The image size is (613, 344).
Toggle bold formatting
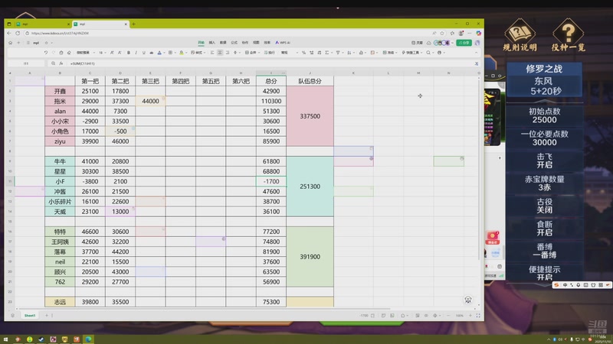tap(128, 53)
